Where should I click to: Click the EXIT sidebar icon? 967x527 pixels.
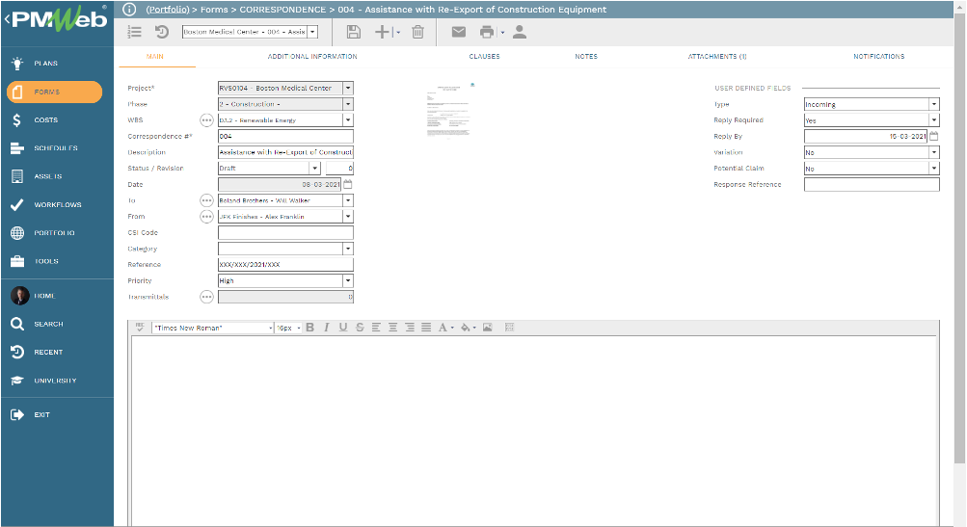coord(17,415)
